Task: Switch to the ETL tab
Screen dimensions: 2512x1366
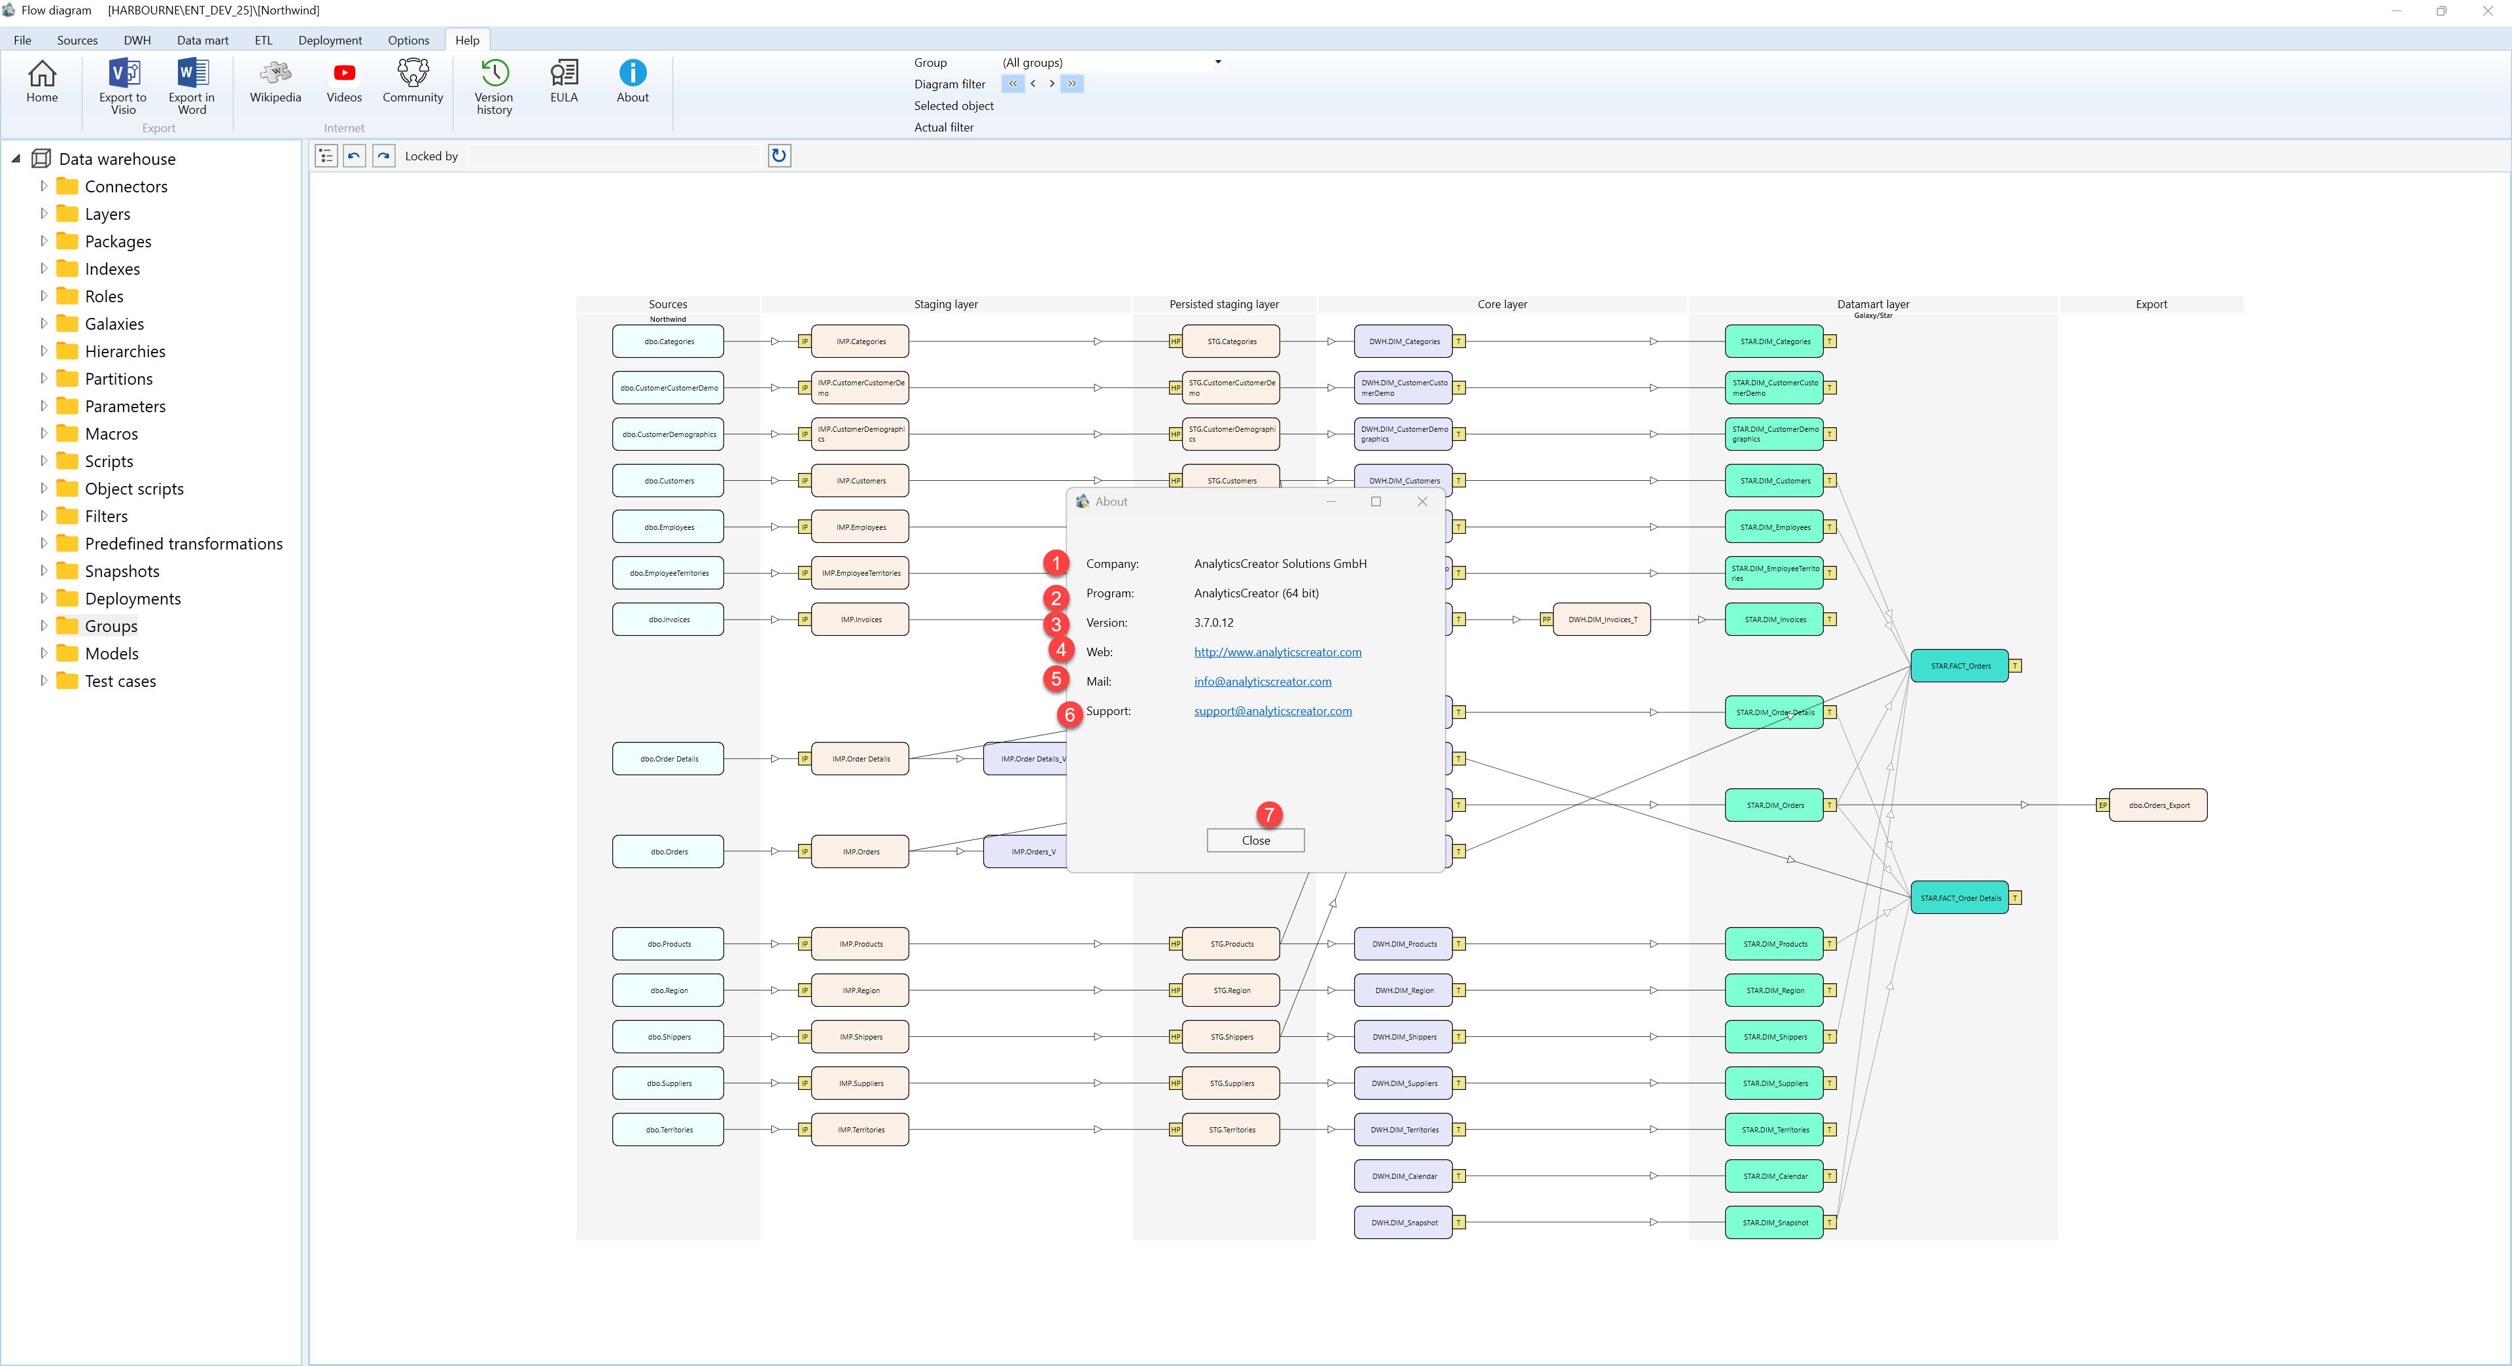Action: coord(263,40)
